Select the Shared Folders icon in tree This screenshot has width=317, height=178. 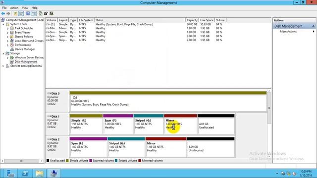coord(12,37)
